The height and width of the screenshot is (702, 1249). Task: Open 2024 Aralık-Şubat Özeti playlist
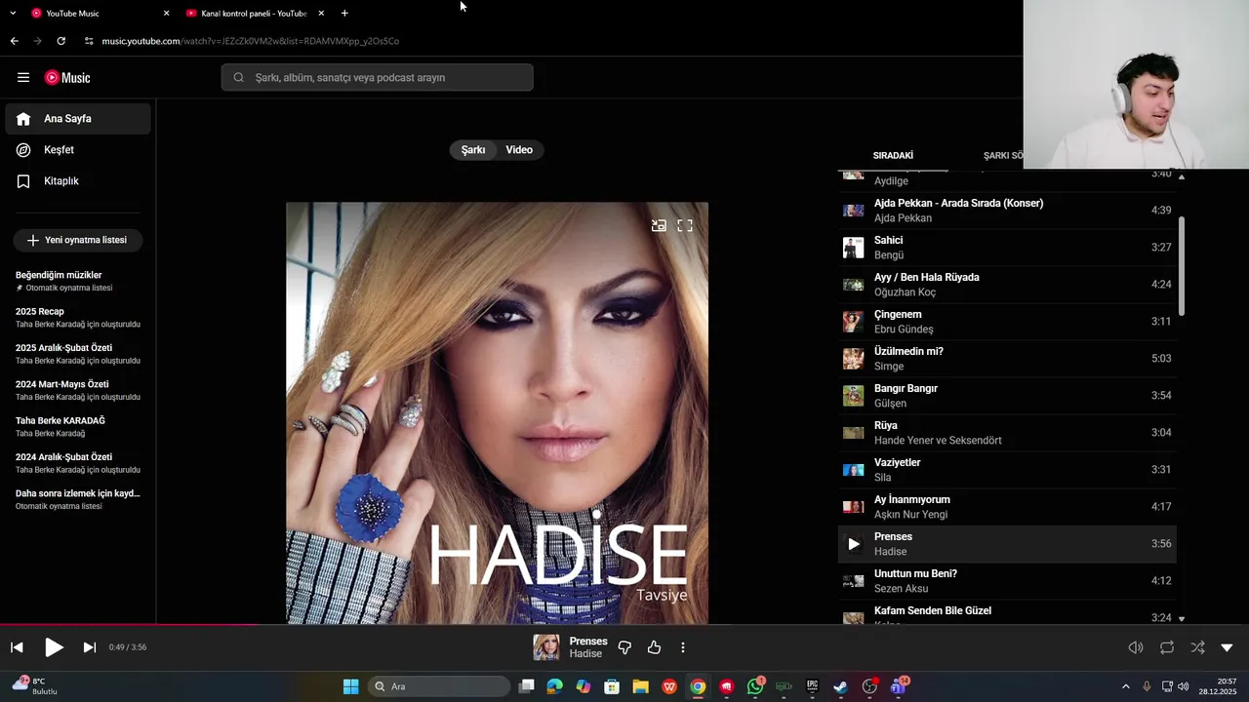78,463
